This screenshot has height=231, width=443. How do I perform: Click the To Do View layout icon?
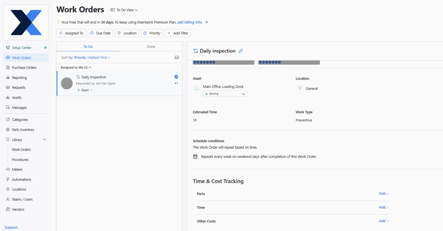coord(112,9)
